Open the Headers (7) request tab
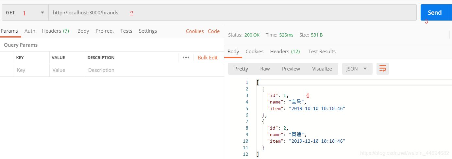 point(56,31)
